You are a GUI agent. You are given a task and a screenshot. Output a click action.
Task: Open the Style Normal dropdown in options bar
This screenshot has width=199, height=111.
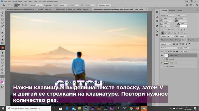click(63, 5)
